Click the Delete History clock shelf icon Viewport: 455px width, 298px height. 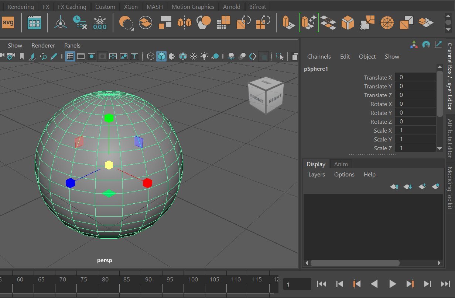click(79, 22)
